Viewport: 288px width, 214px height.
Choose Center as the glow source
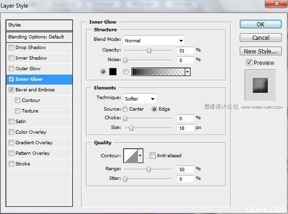125,109
